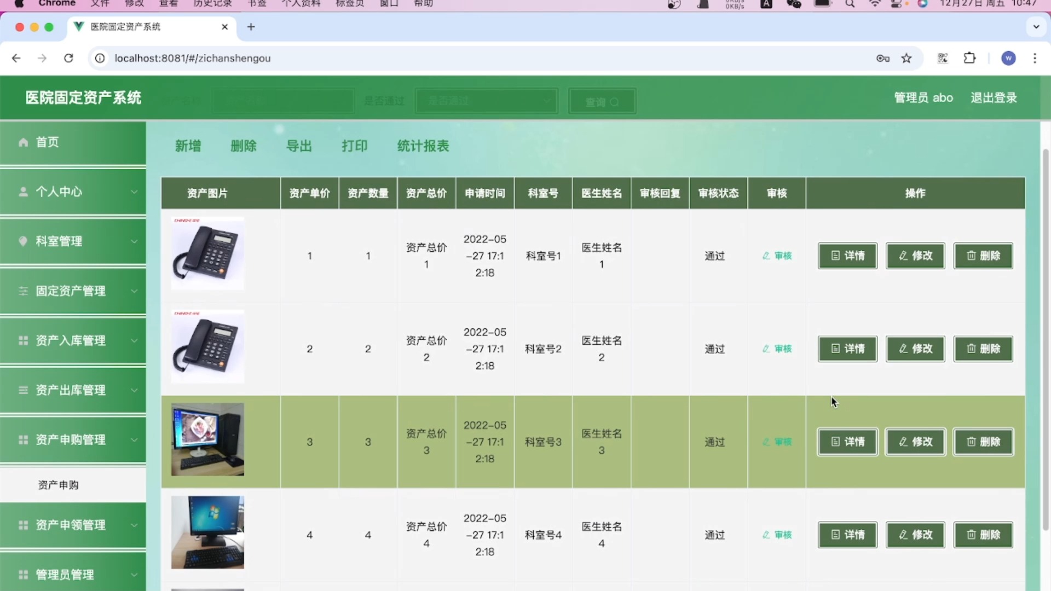Click the location pin icon of 科室管理
The width and height of the screenshot is (1051, 591).
(x=23, y=241)
